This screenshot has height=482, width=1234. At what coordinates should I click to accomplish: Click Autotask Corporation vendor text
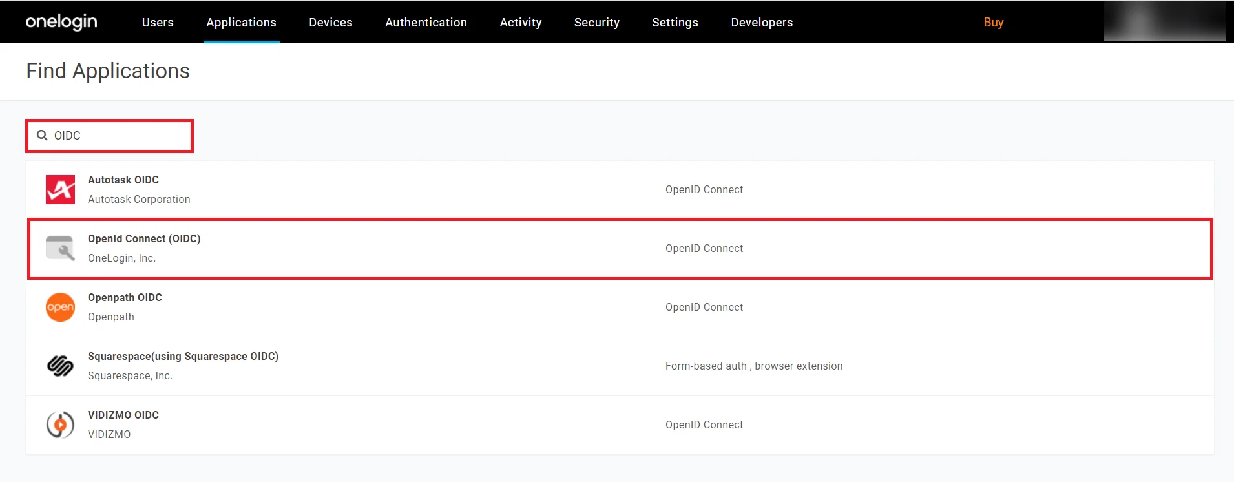click(x=139, y=199)
